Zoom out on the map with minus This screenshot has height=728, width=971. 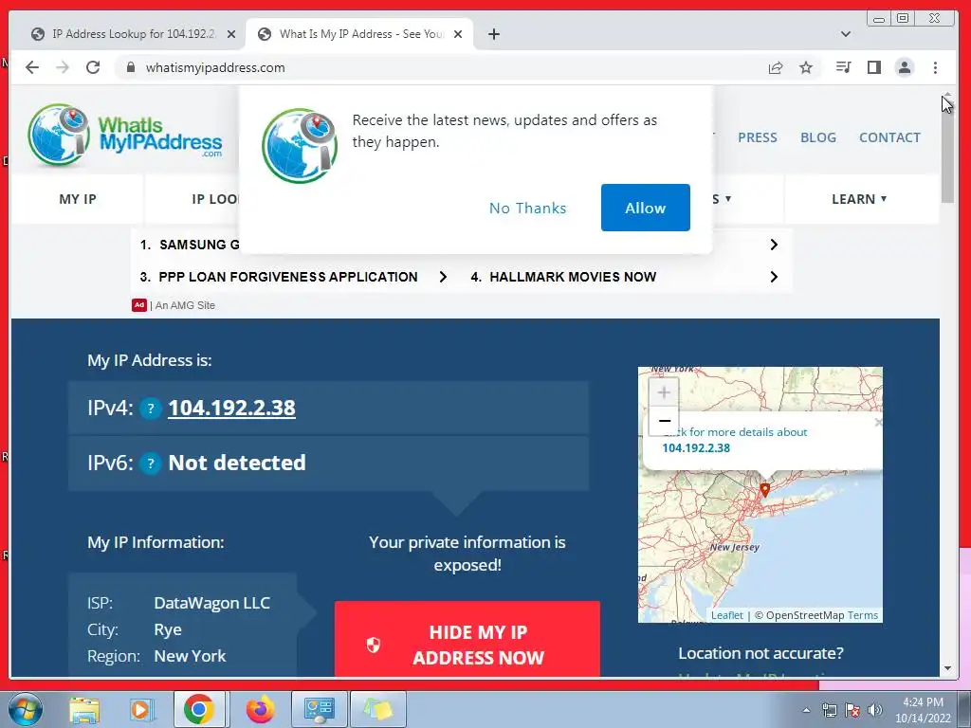tap(664, 421)
